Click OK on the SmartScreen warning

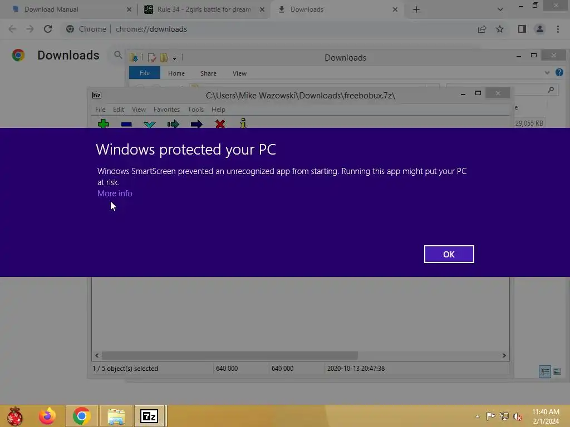pyautogui.click(x=449, y=254)
